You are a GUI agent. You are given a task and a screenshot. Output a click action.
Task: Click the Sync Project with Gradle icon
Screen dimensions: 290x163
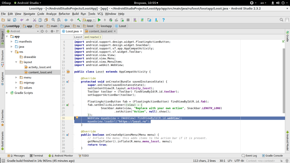[x=142, y=20]
